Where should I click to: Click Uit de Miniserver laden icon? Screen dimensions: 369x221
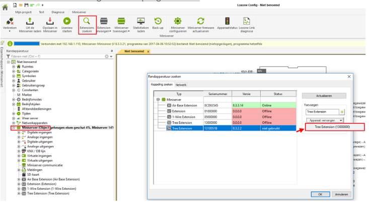point(30,21)
